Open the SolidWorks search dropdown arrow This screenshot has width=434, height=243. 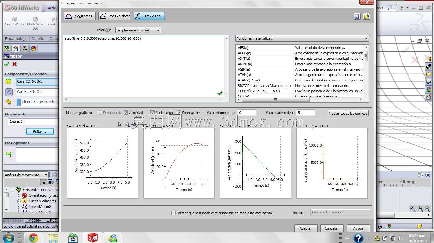tap(395, 8)
